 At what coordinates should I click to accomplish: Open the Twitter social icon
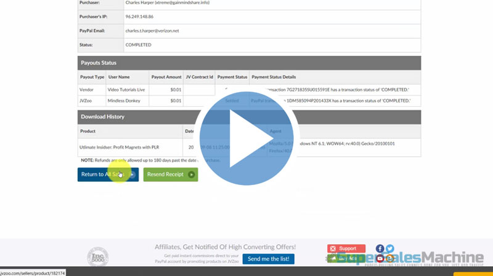tap(389, 248)
